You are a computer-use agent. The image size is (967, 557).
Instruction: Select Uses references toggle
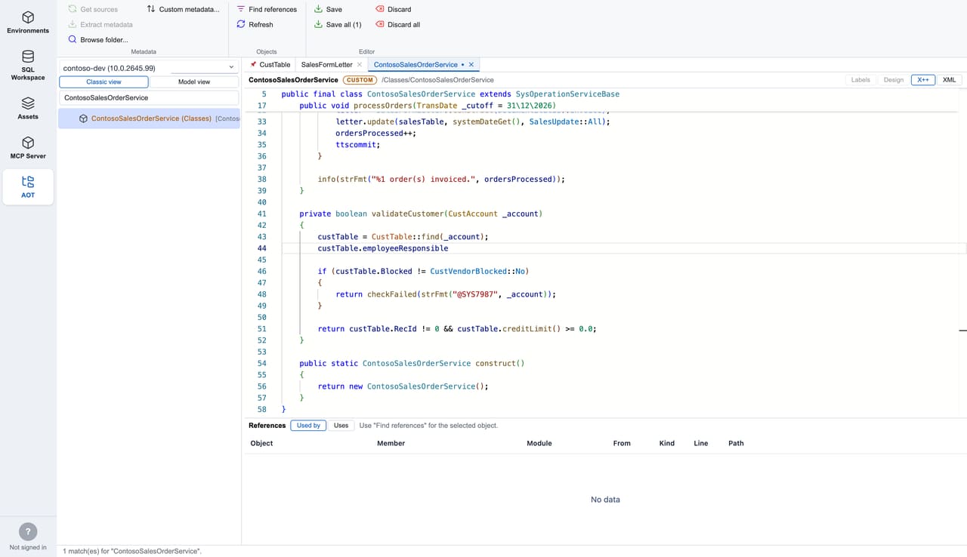point(341,426)
